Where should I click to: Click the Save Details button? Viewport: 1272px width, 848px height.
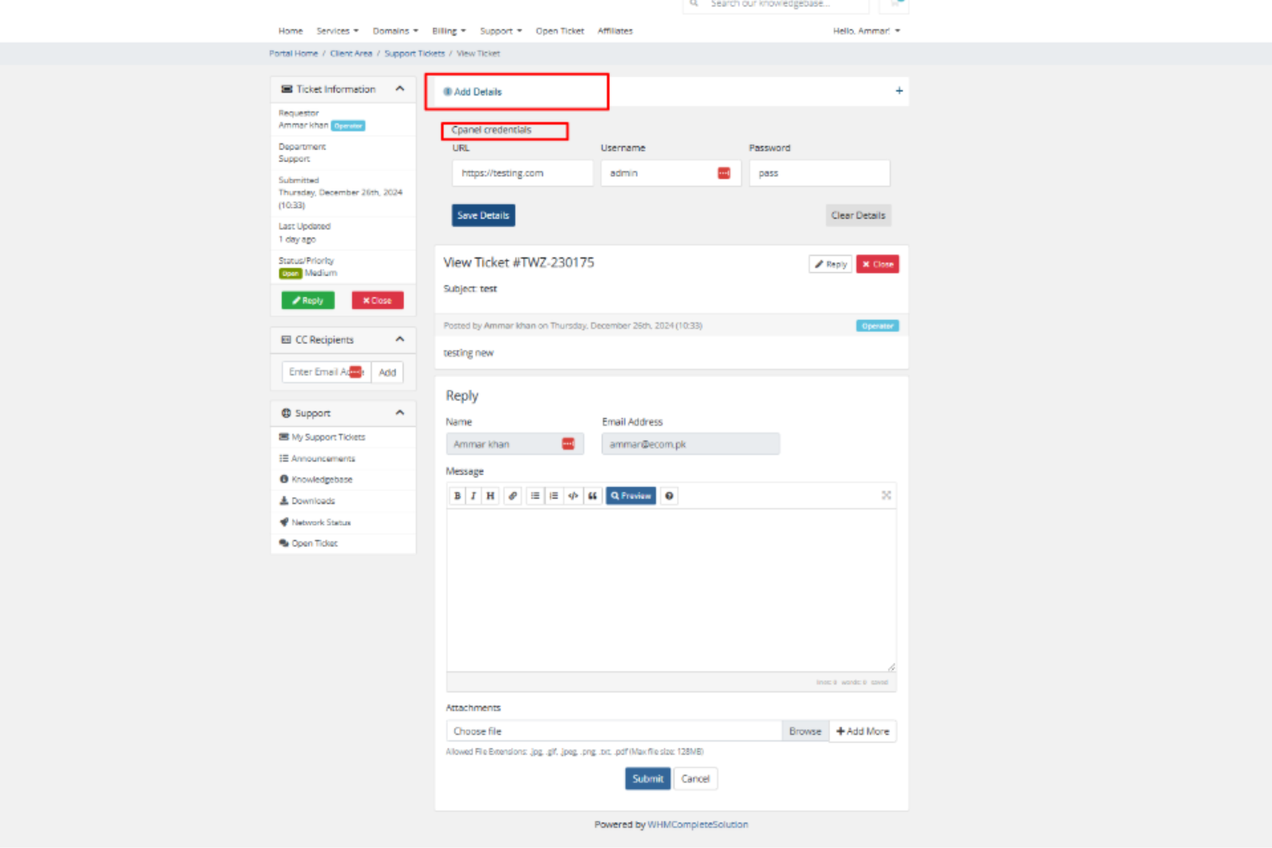483,215
